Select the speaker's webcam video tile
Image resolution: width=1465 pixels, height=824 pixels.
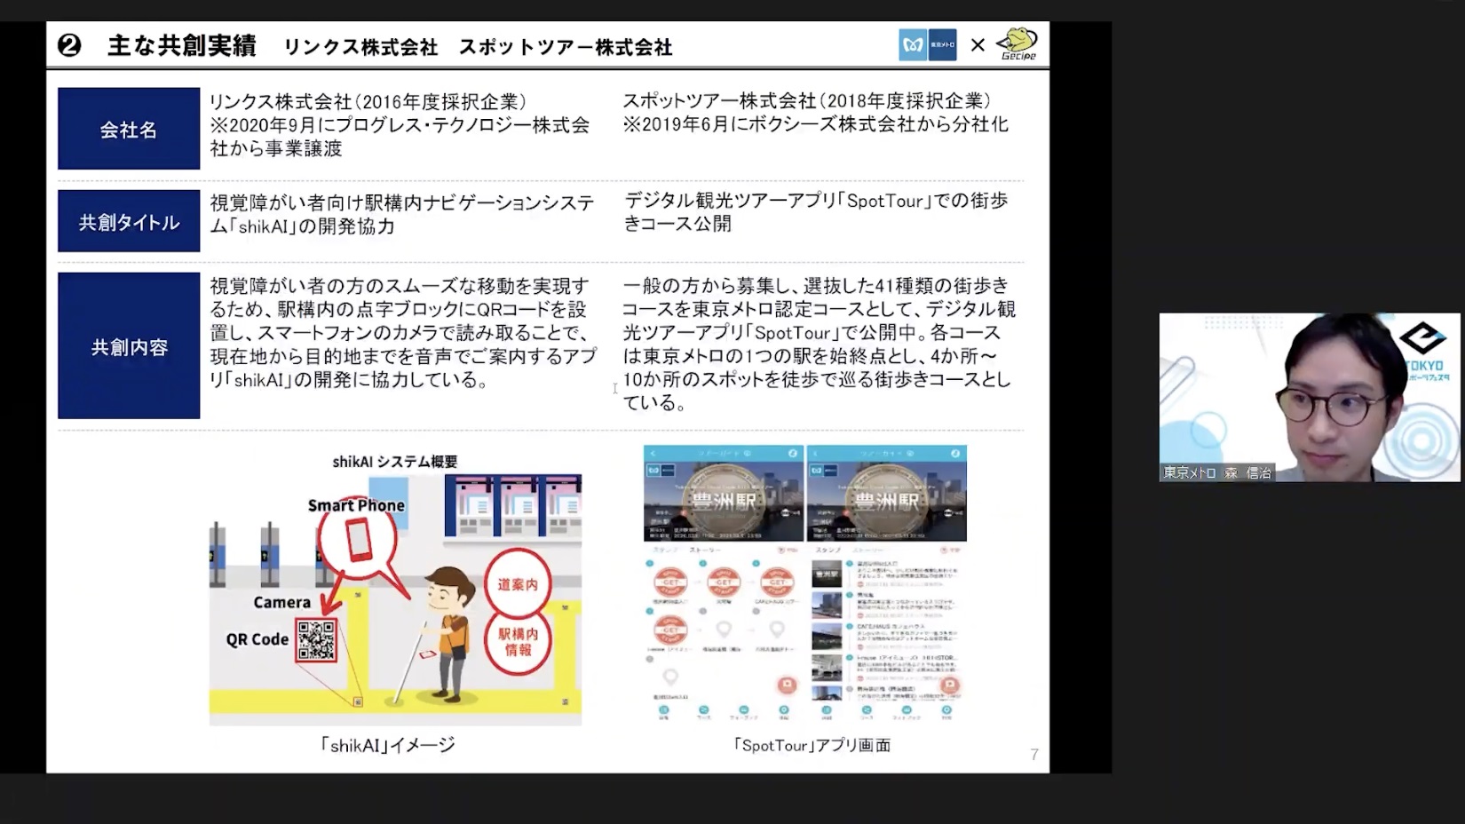[1310, 397]
